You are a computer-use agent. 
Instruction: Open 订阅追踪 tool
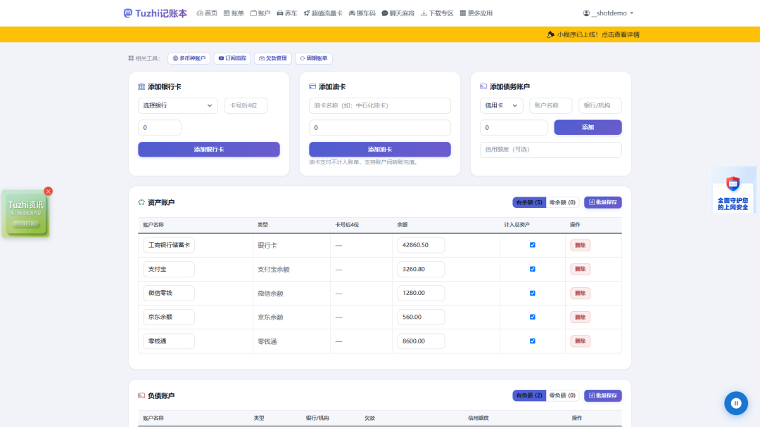pos(232,58)
